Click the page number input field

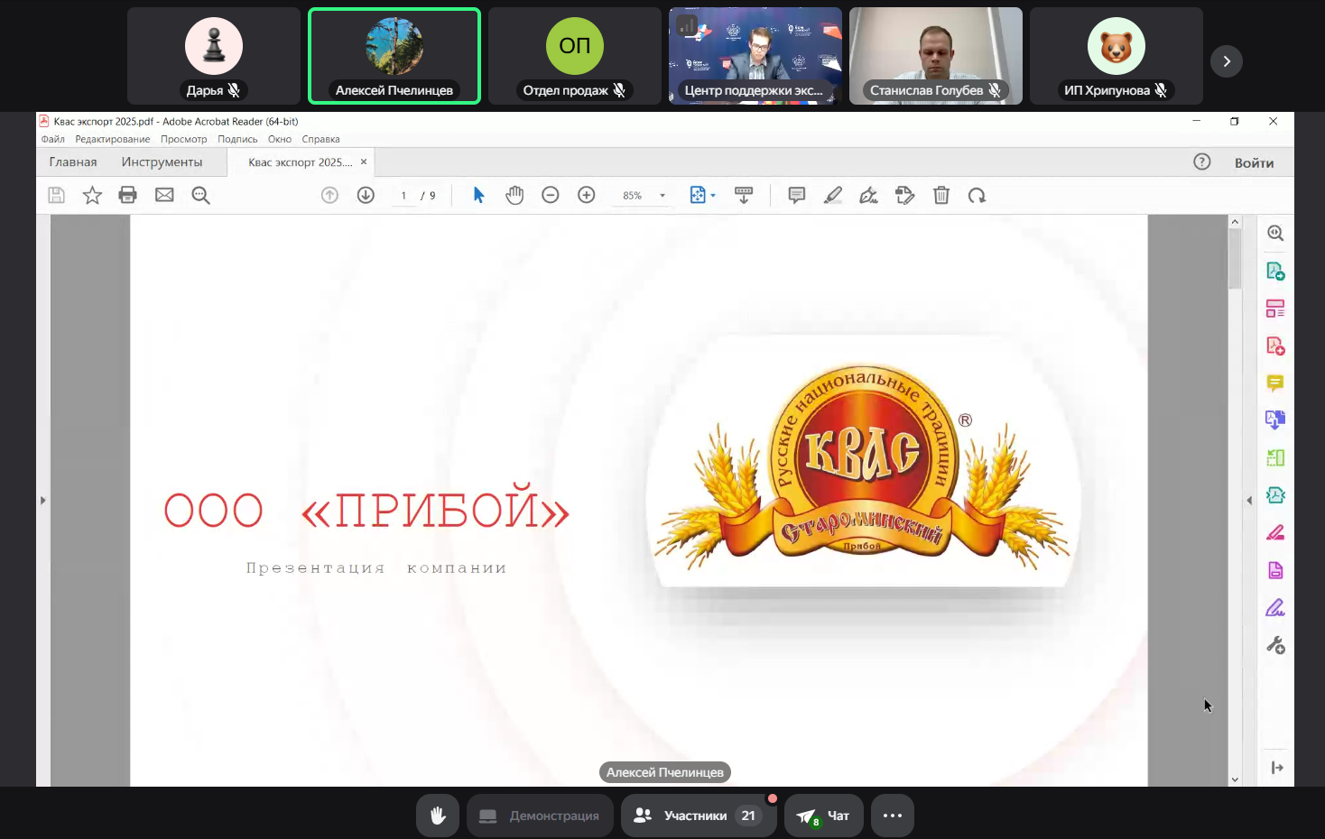tap(403, 196)
